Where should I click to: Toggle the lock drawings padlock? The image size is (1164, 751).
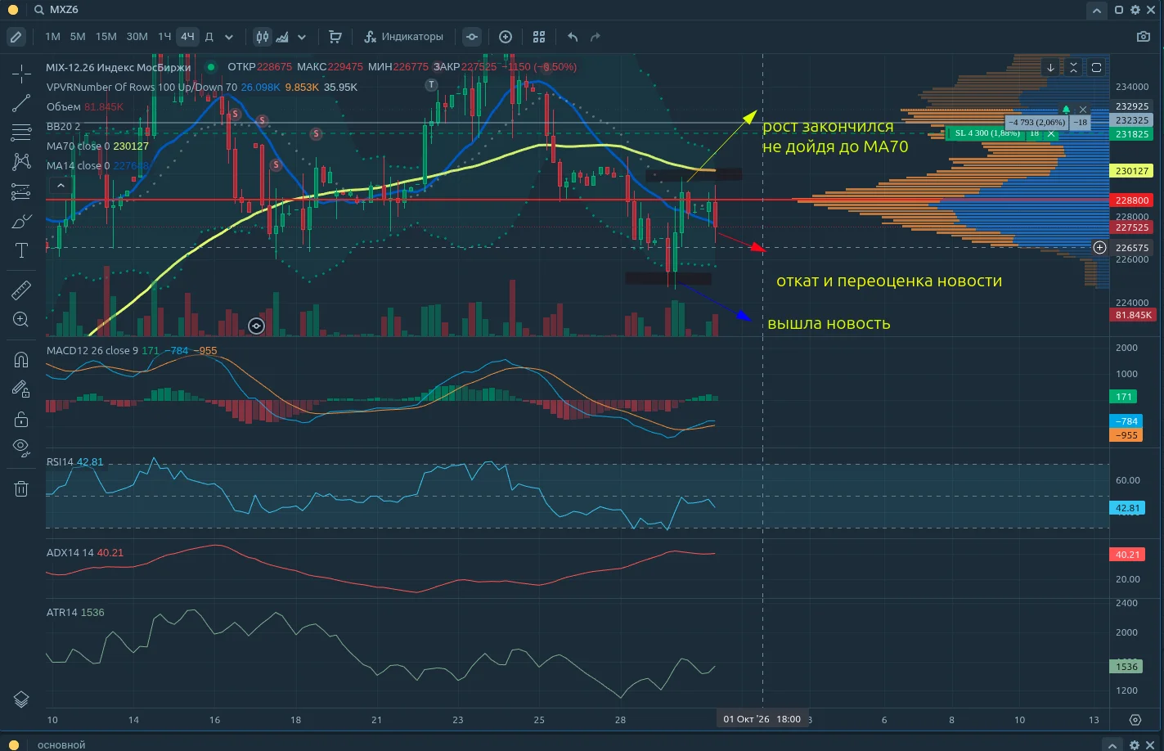click(21, 420)
